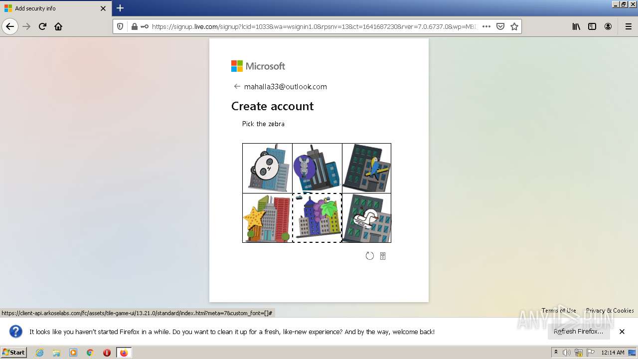Click the saved-login key icon in the address bar

click(145, 26)
